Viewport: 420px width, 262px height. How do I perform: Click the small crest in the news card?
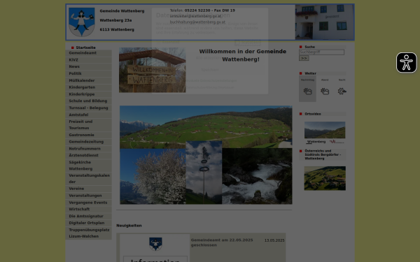point(155,244)
